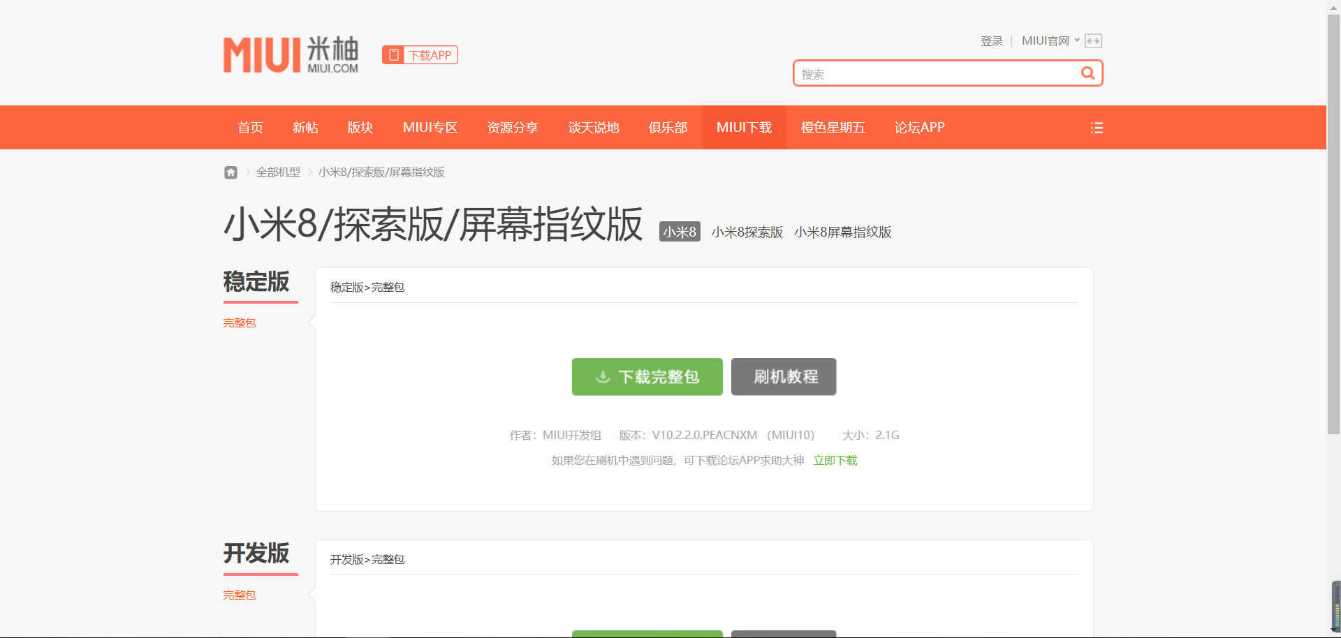Click the 稳定版 section heading
Image resolution: width=1341 pixels, height=638 pixels.
256,282
